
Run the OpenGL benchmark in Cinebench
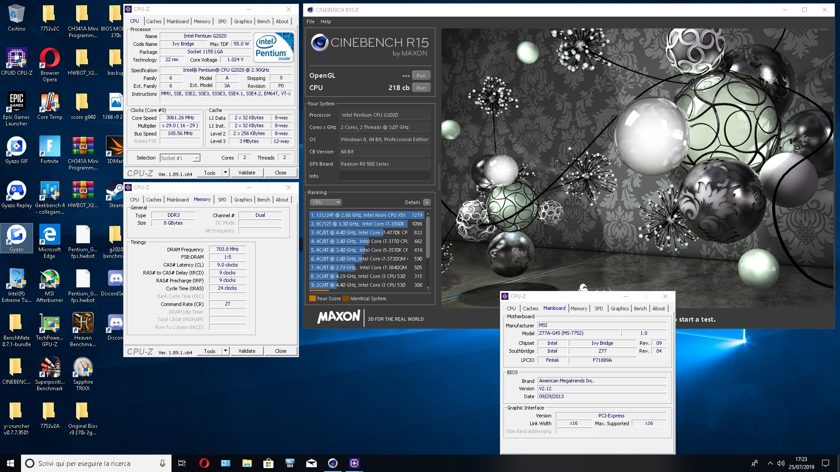(x=421, y=76)
